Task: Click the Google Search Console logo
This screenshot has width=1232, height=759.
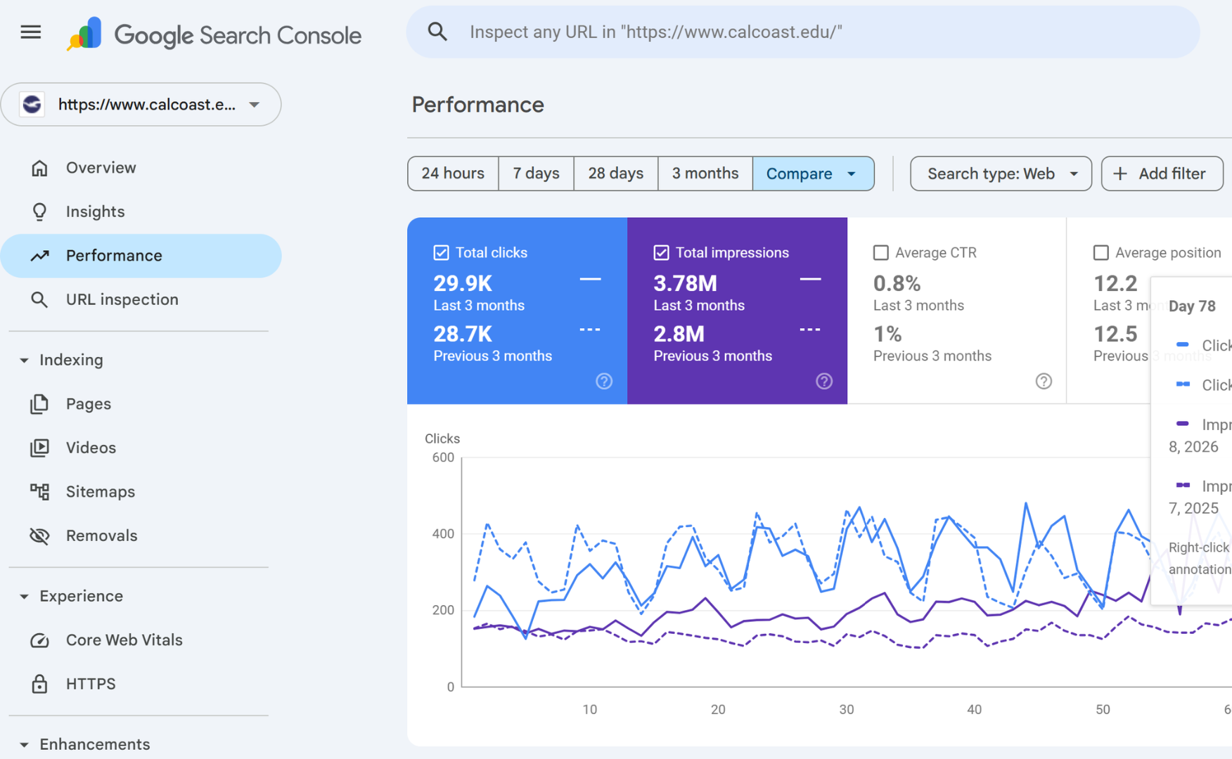Action: coord(214,34)
